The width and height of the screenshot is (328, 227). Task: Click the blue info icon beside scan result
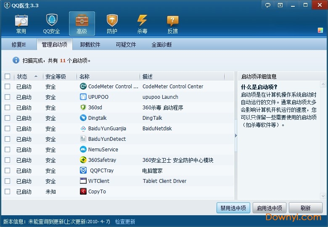[16, 60]
